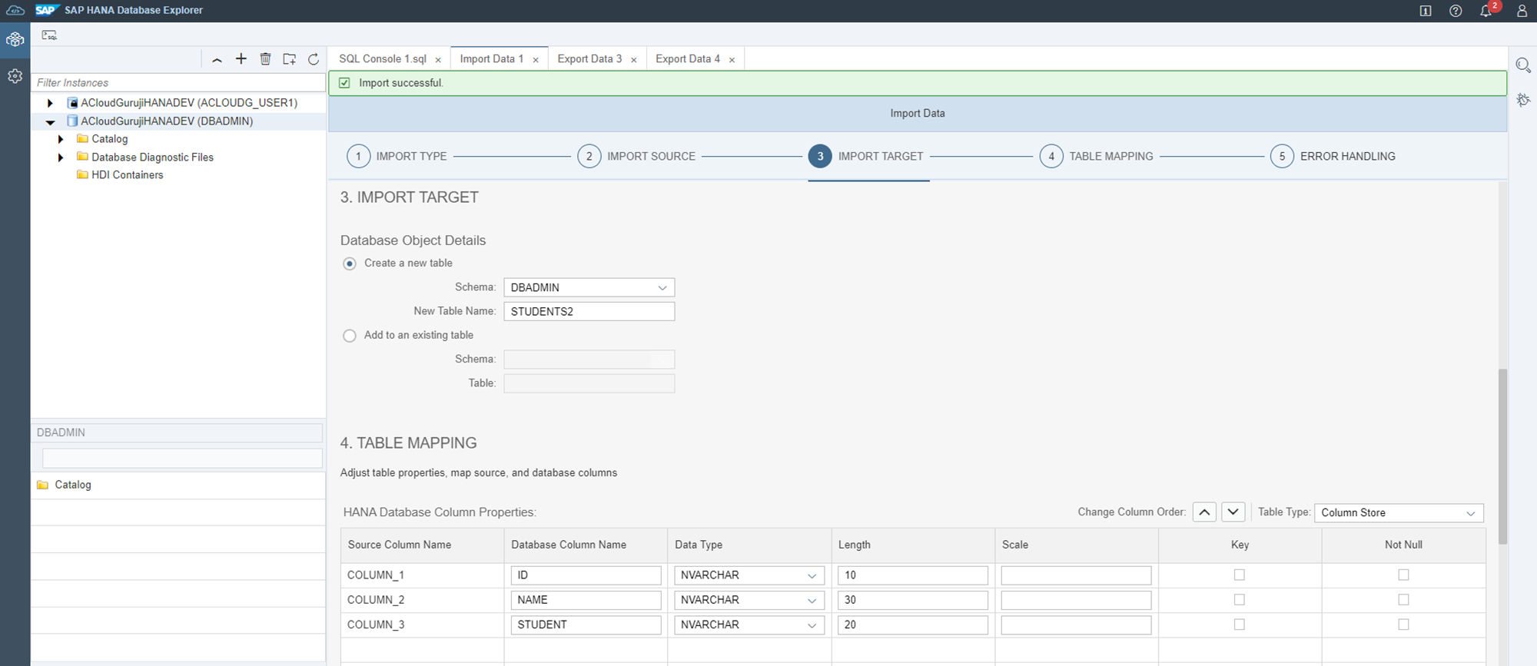Click the vertical scrollbar of import form
This screenshot has height=666, width=1537.
pos(1502,456)
